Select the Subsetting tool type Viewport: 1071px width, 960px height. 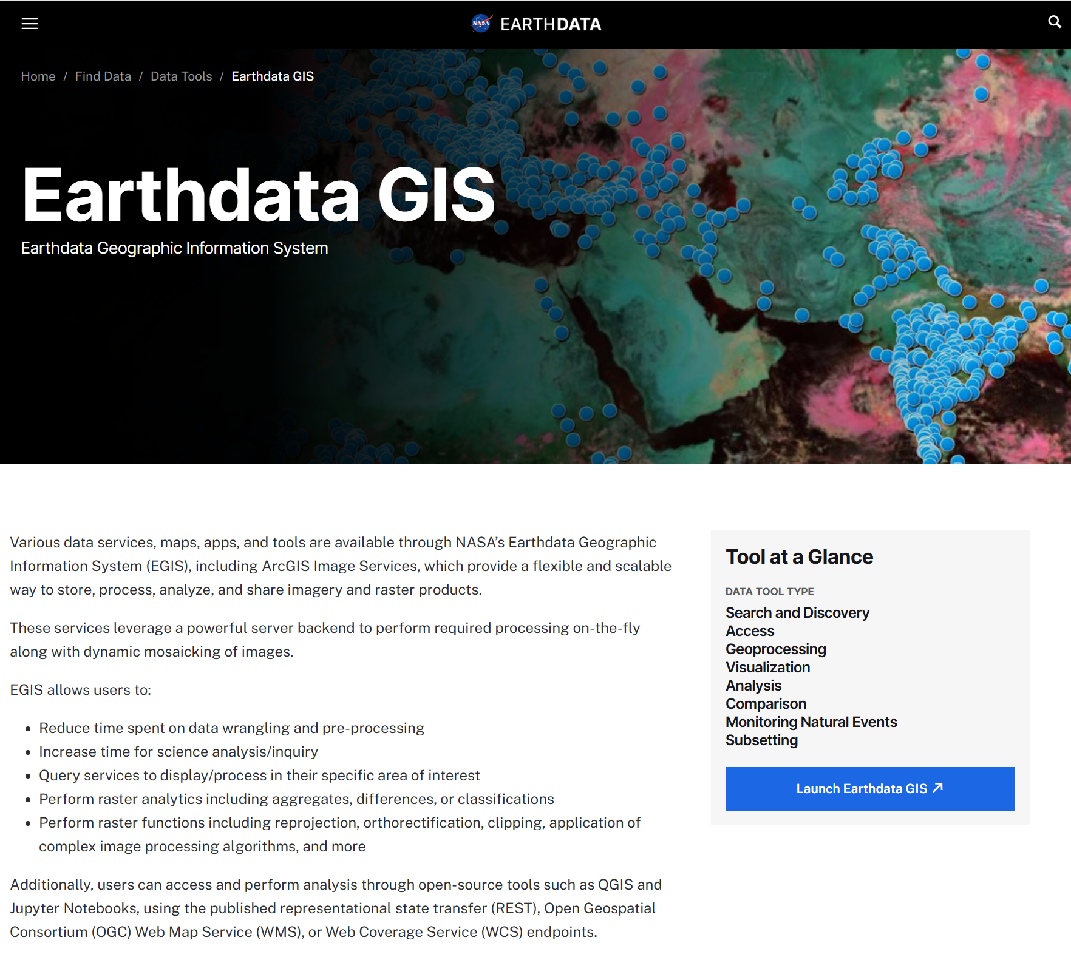coord(762,740)
